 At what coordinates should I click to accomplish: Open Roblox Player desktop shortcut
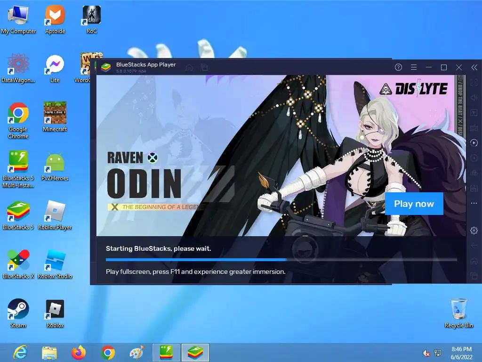tap(55, 215)
